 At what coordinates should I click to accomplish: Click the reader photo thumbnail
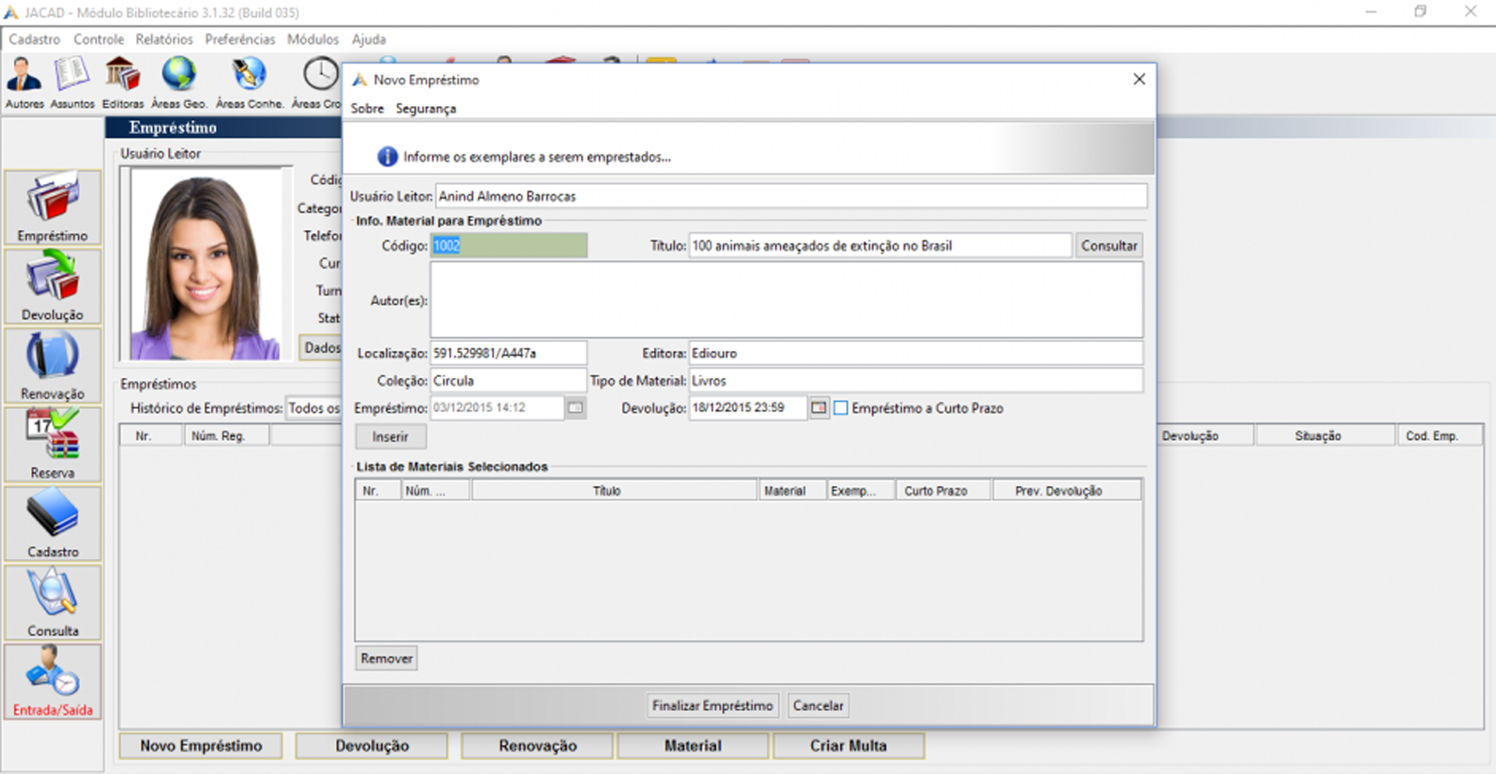coord(206,266)
